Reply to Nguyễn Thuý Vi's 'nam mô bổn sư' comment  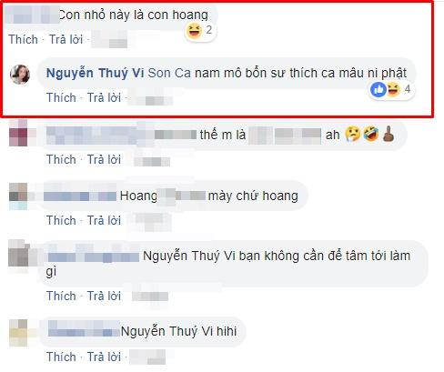tap(104, 97)
